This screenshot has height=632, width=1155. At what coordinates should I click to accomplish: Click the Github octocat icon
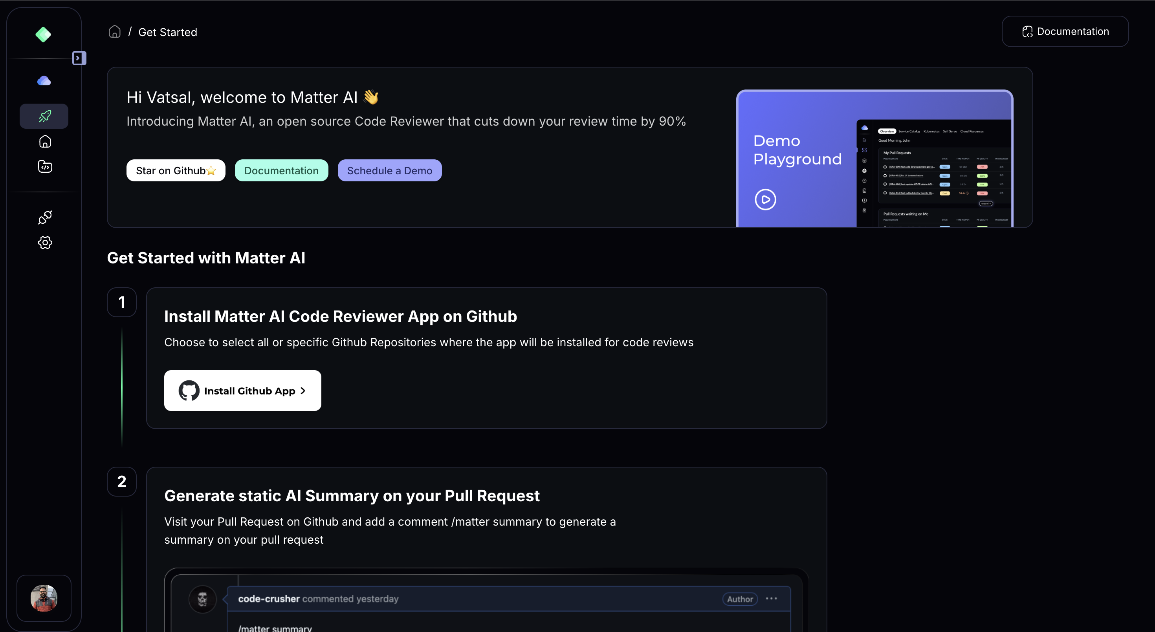[x=189, y=391]
